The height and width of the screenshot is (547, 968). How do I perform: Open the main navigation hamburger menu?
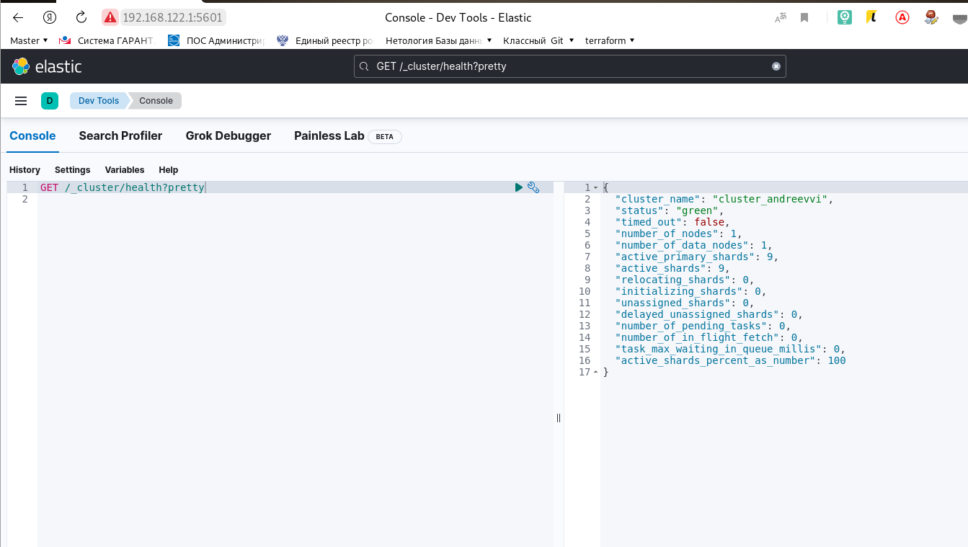point(20,101)
